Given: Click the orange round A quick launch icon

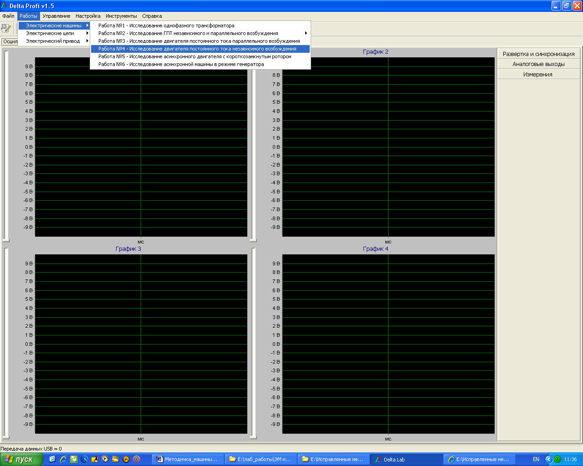Looking at the screenshot, I should [x=126, y=459].
